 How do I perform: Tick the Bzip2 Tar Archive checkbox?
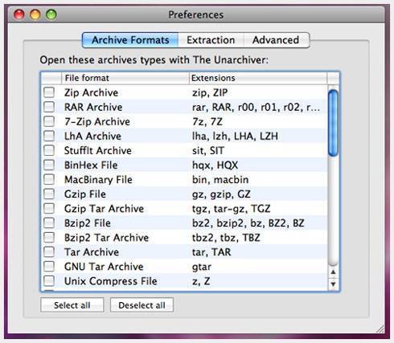tap(49, 237)
